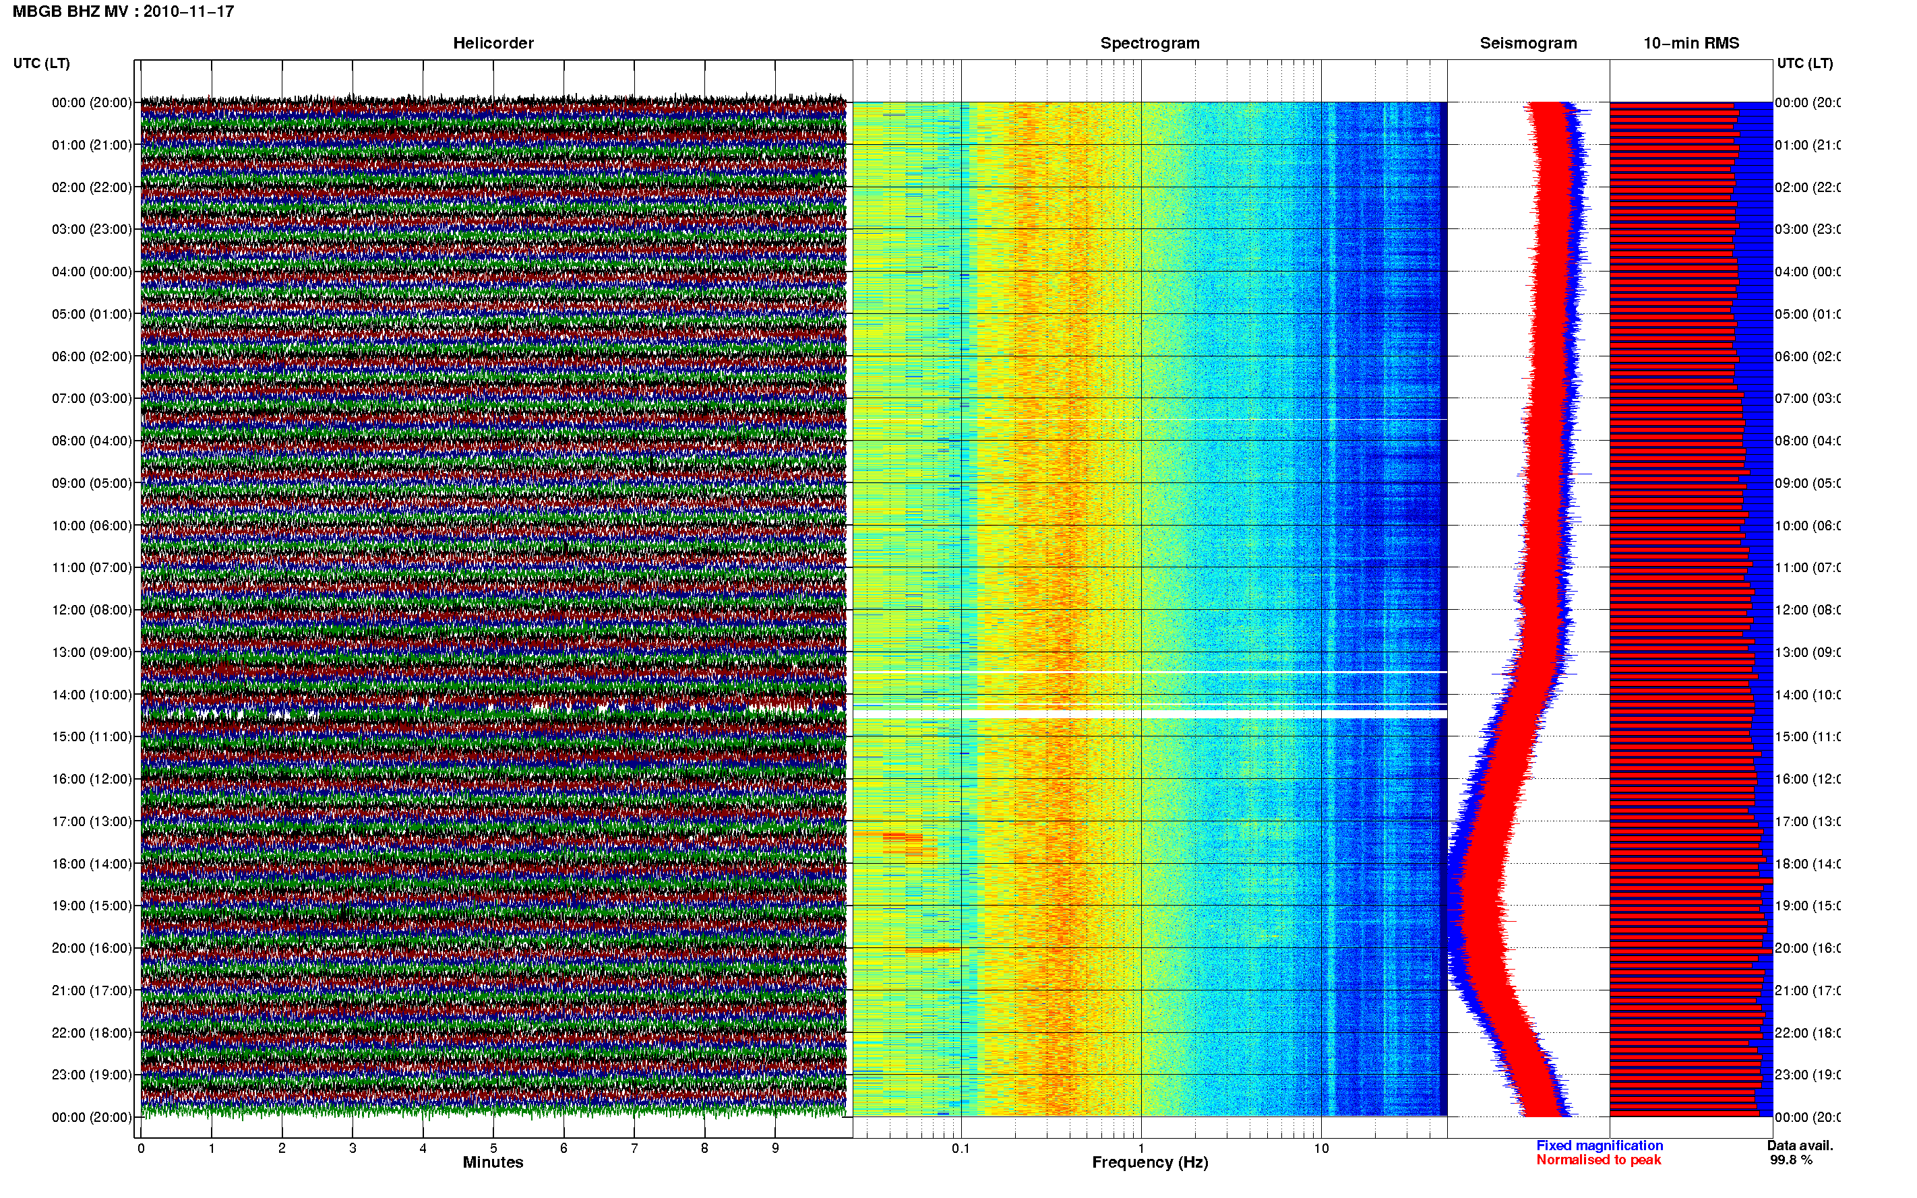This screenshot has height=1198, width=1917.
Task: Select the '0.1' frequency tick label
Action: (x=961, y=1148)
